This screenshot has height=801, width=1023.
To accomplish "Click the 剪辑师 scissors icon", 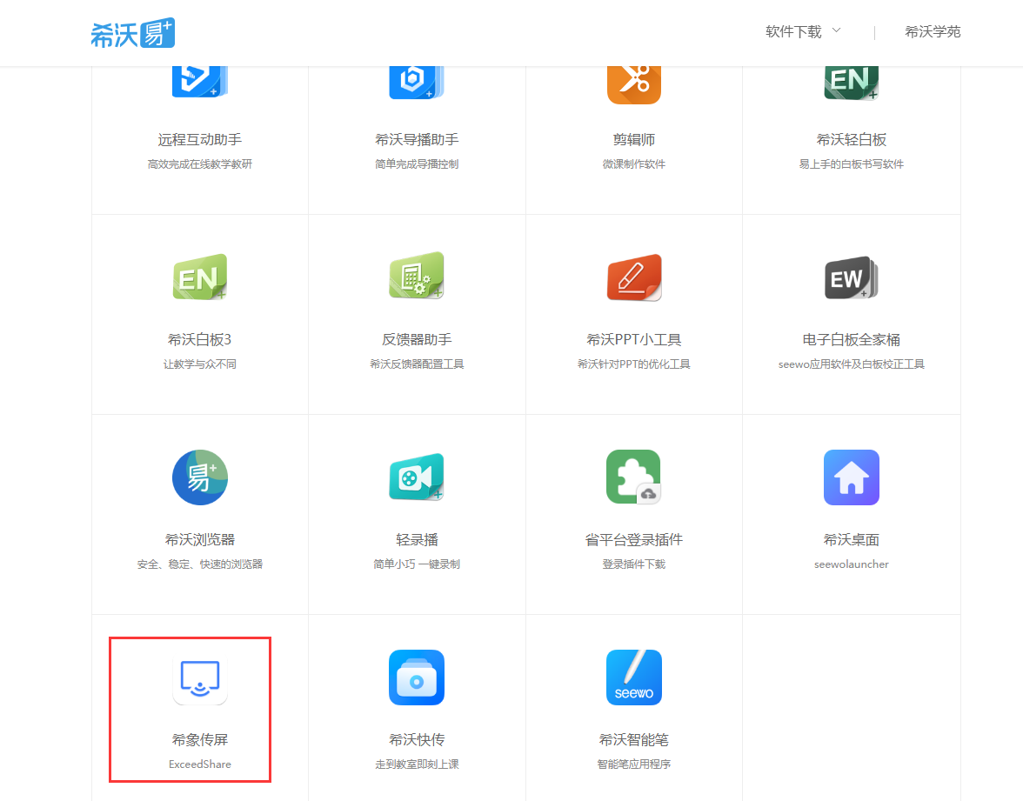I will click(x=633, y=85).
